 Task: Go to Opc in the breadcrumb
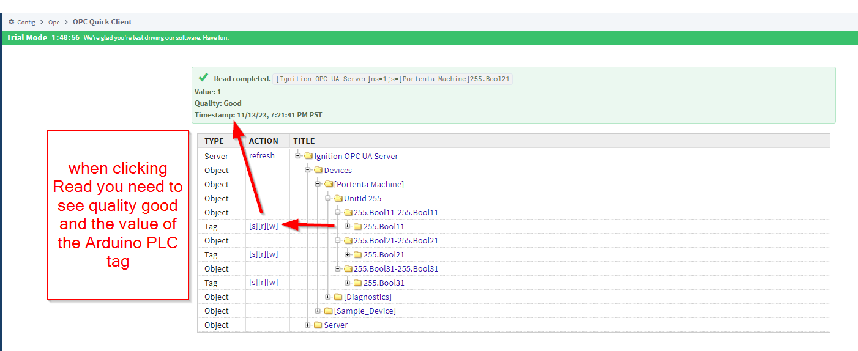[54, 22]
